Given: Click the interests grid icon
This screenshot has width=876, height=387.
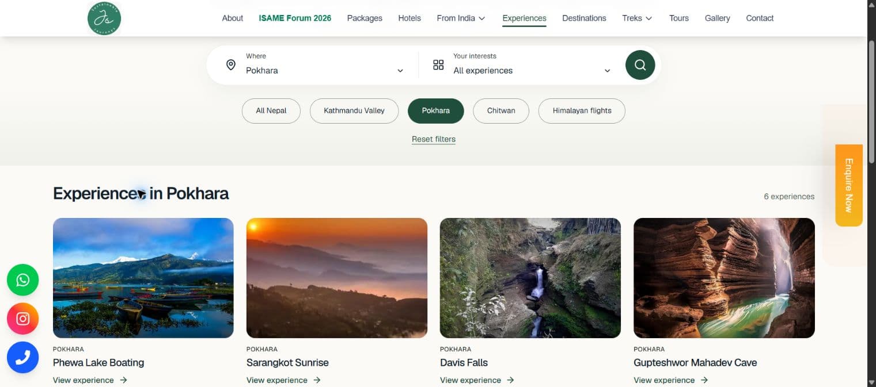Looking at the screenshot, I should [438, 65].
